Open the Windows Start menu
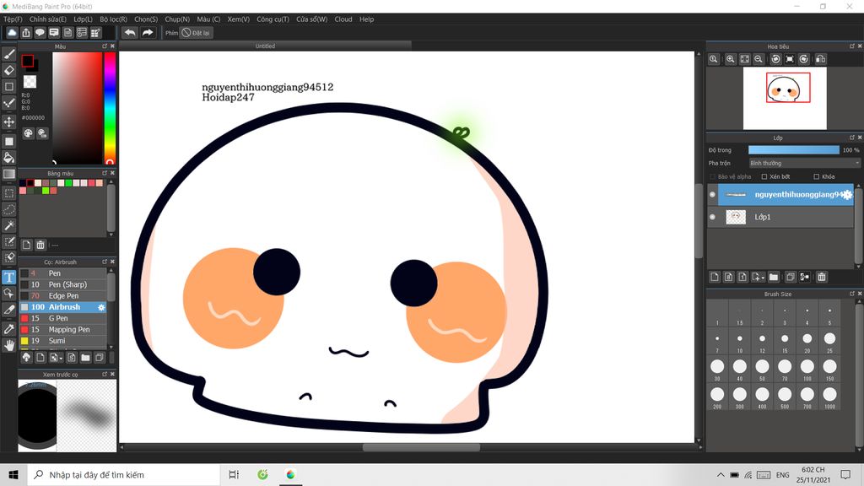The image size is (864, 486). click(13, 474)
